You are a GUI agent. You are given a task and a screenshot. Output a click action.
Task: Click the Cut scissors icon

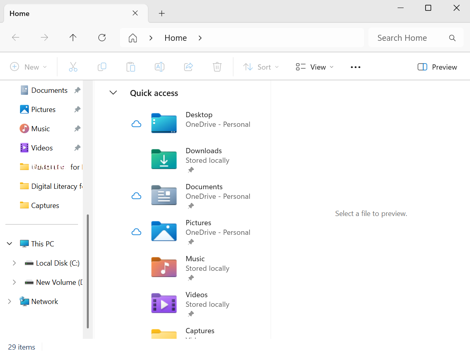[73, 67]
